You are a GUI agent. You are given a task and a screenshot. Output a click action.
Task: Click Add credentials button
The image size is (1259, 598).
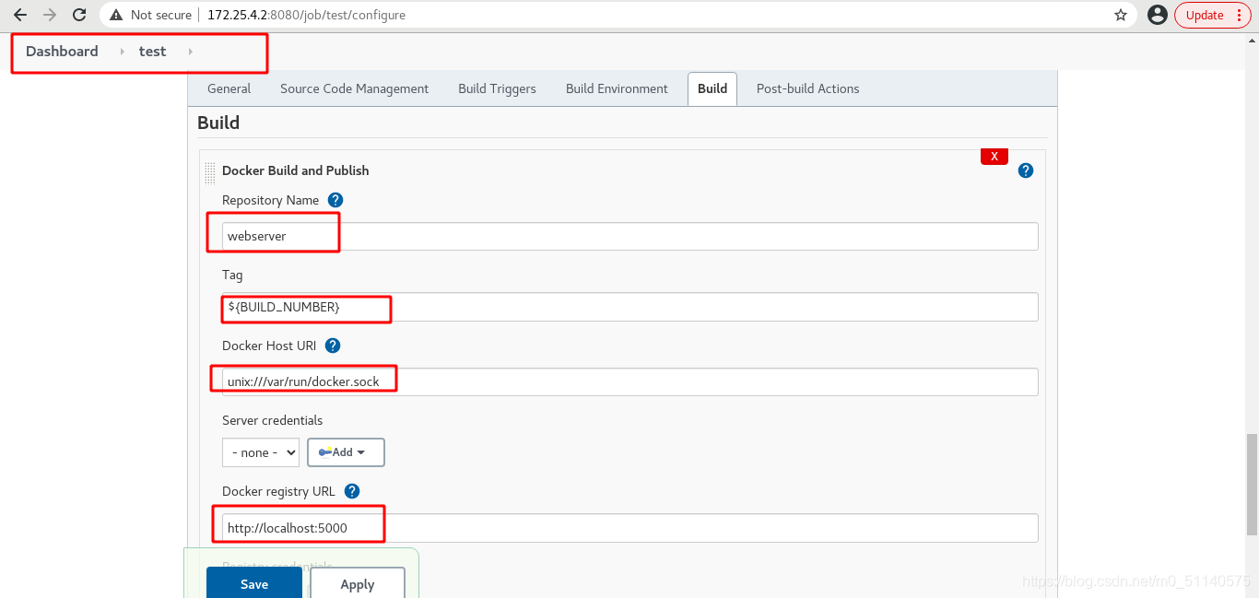click(x=346, y=452)
